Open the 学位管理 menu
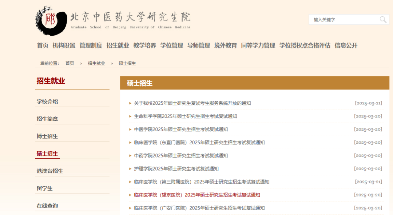 (172, 45)
